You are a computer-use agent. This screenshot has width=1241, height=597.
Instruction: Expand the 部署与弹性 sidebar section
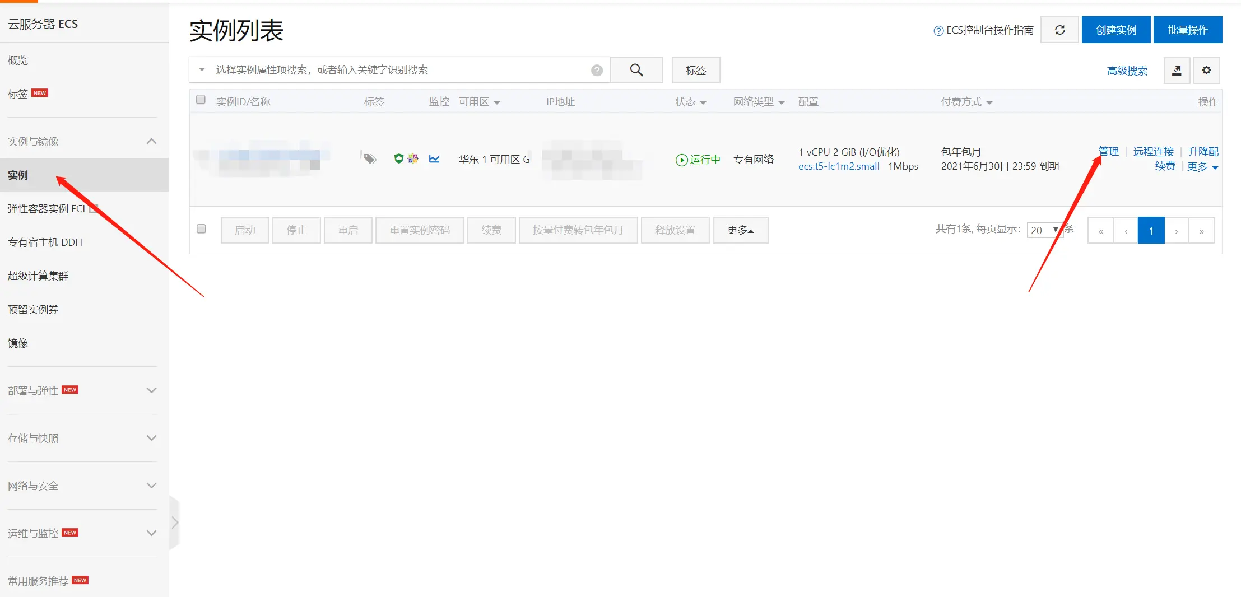151,390
